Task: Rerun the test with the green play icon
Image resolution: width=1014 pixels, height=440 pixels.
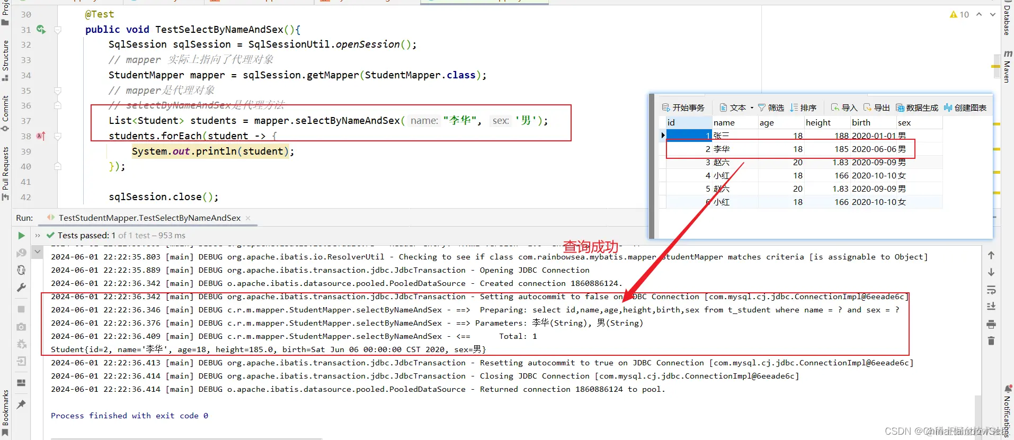Action: click(x=21, y=235)
